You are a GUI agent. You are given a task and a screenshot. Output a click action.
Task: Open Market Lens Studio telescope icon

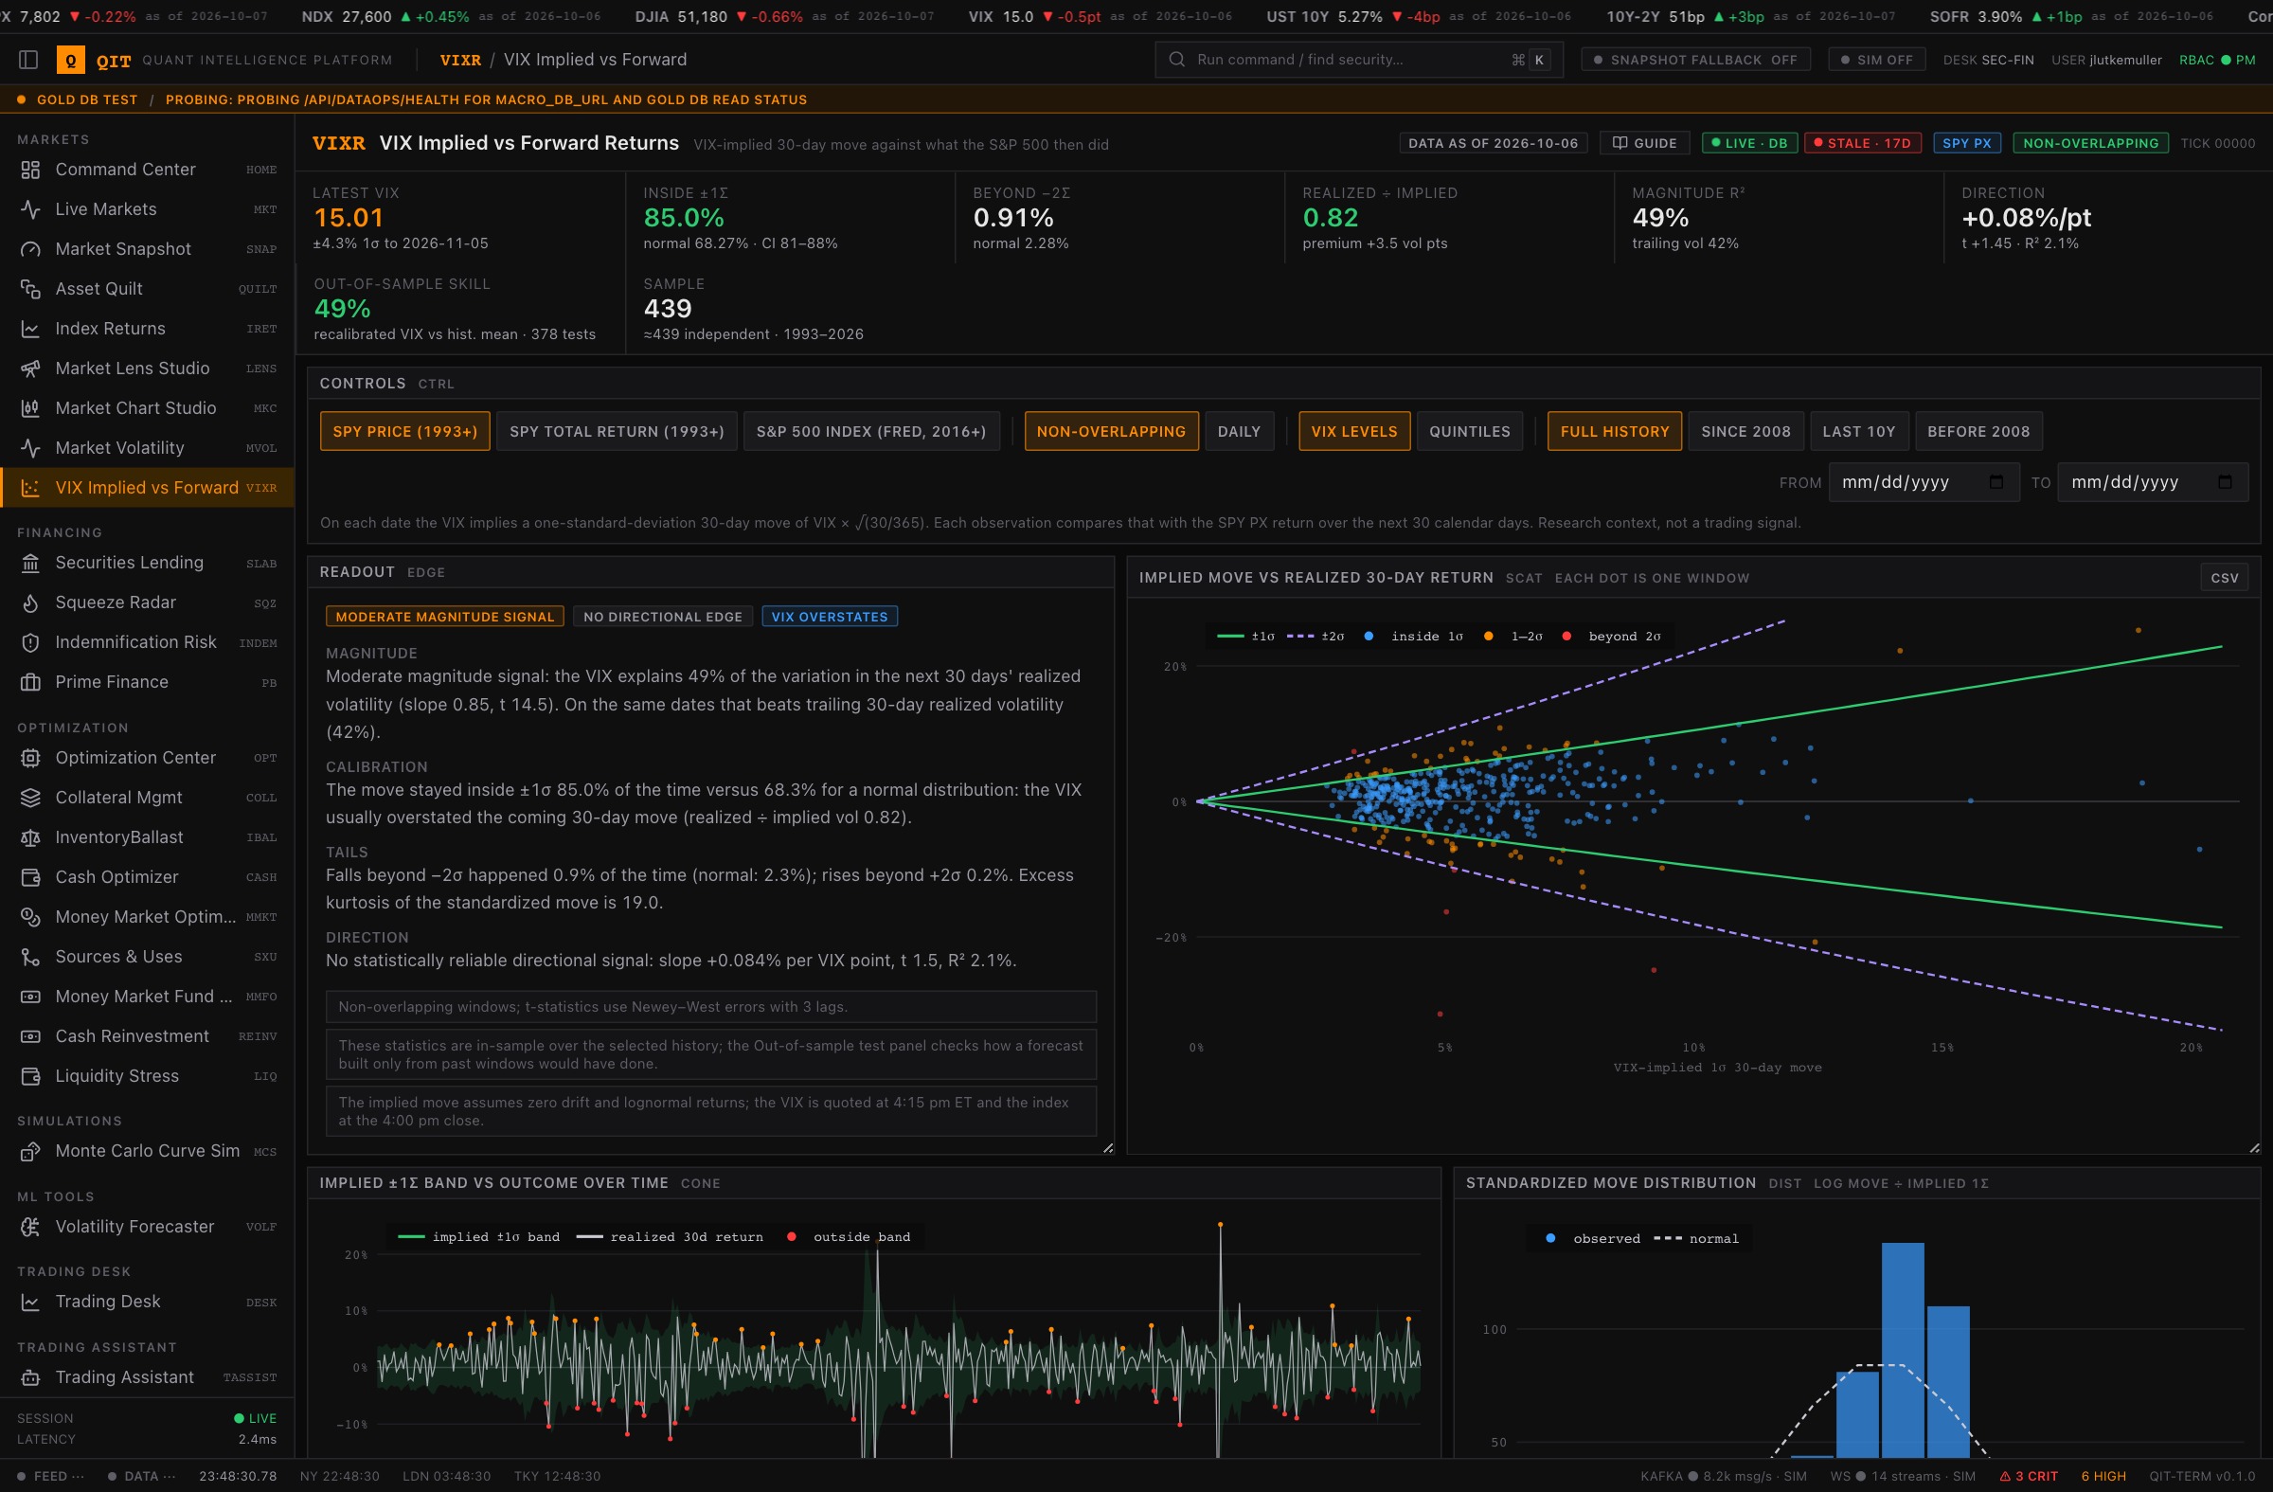tap(30, 369)
